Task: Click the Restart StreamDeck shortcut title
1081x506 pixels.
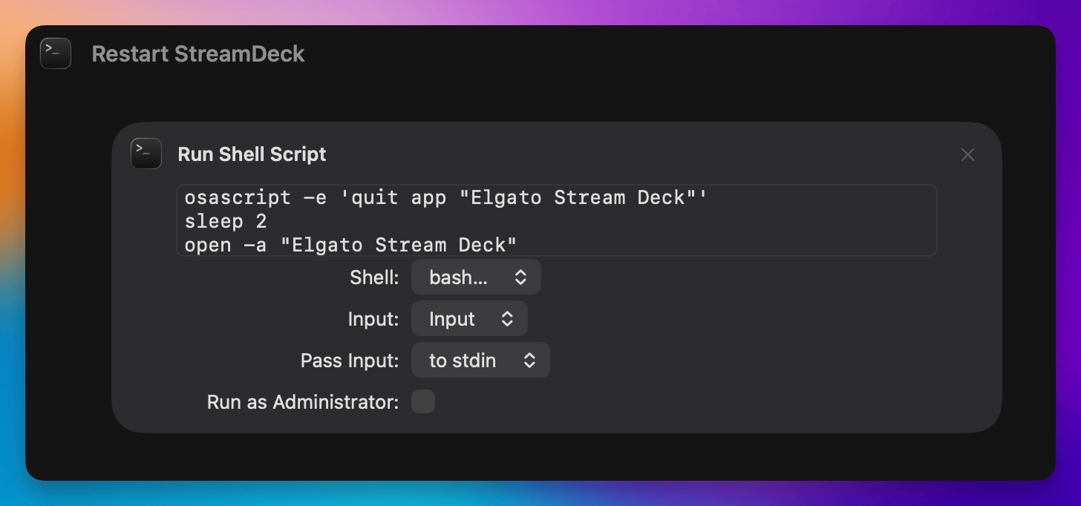Action: (x=198, y=54)
